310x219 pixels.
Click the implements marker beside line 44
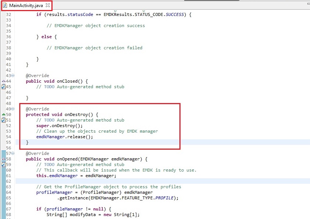(x=3, y=81)
